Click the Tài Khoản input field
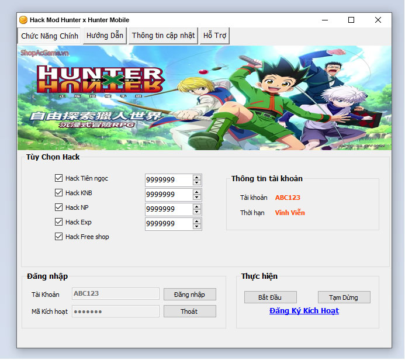The width and height of the screenshot is (405, 360). pyautogui.click(x=116, y=294)
